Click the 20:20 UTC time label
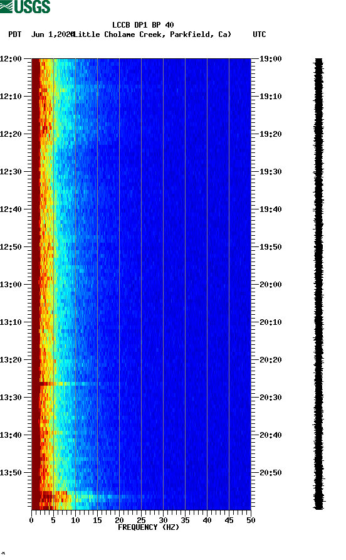This screenshot has width=346, height=560. pos(271,360)
